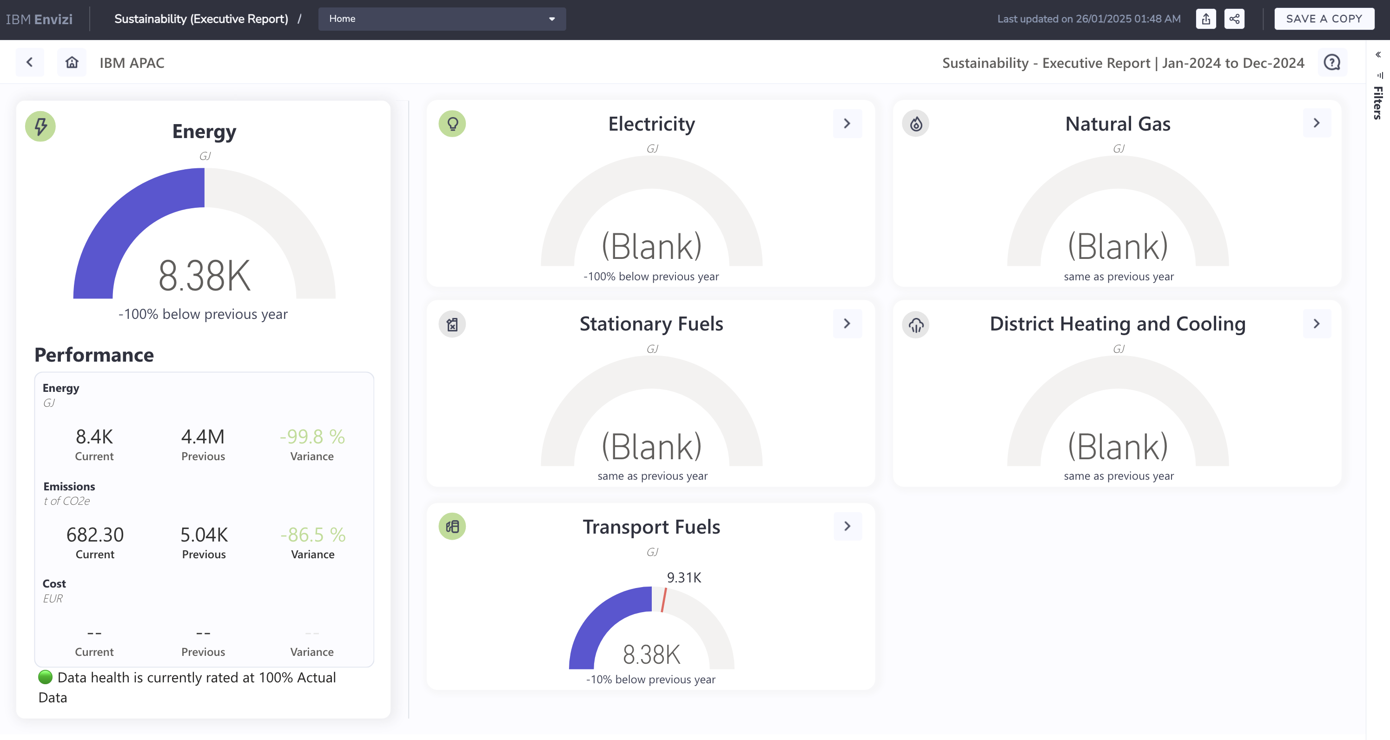Viewport: 1390px width, 740px height.
Task: Click Sustainability (Executive Report) breadcrumb
Action: (x=201, y=19)
